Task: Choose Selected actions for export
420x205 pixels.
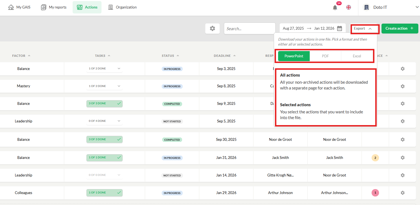Action: [326, 111]
